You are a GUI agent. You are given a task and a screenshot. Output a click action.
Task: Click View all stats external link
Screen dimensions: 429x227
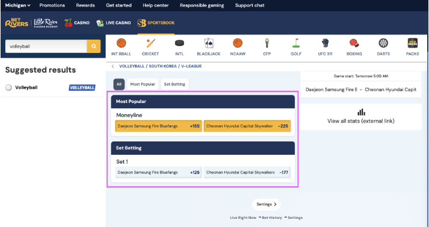[361, 121]
